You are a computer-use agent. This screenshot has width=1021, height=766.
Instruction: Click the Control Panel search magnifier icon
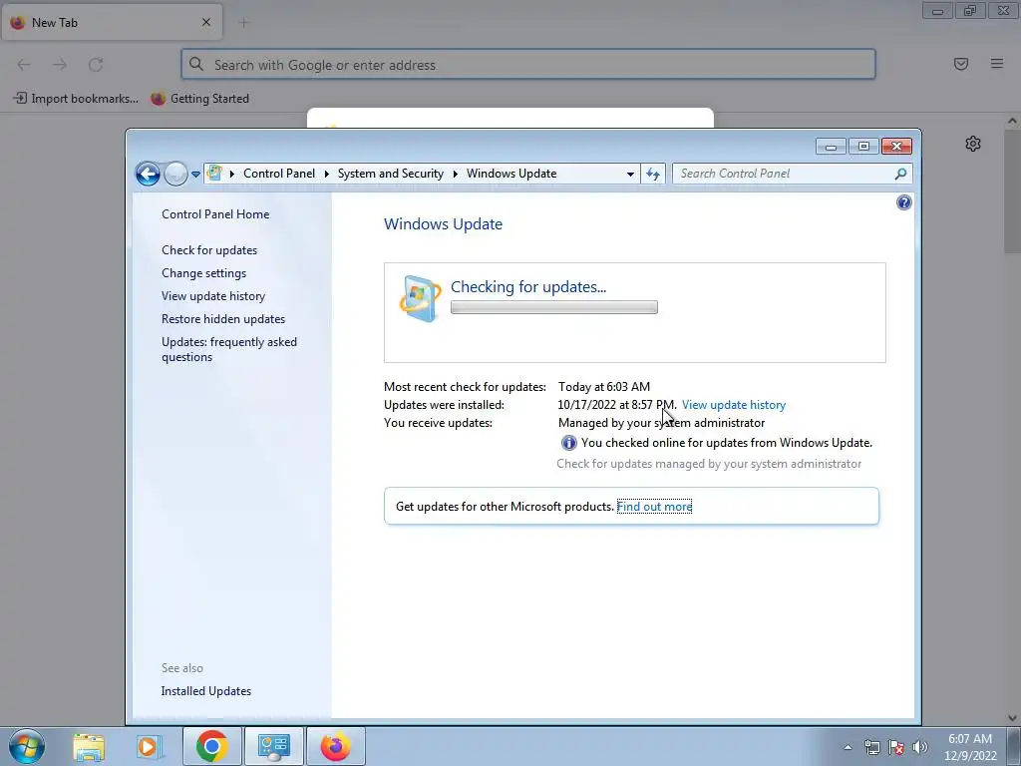(900, 174)
